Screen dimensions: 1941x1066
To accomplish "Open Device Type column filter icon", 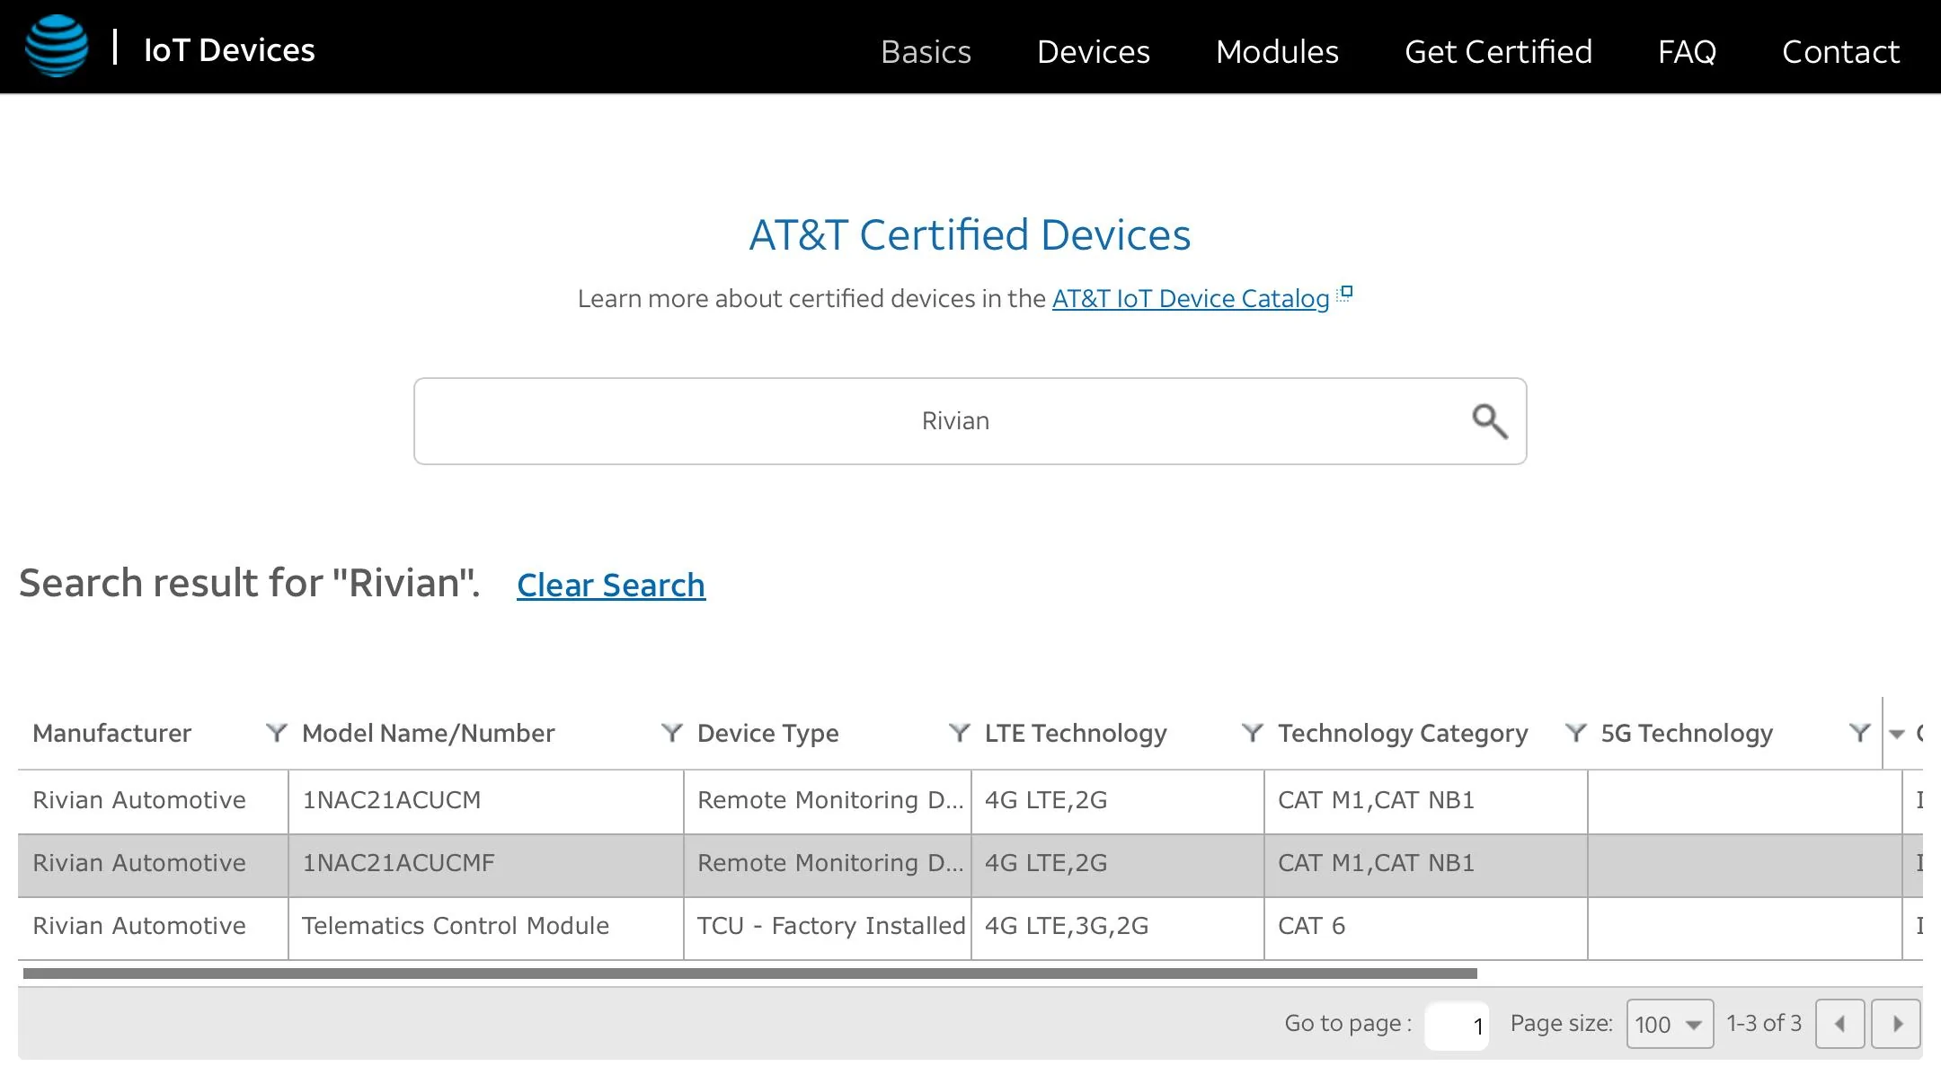I will 959,734.
